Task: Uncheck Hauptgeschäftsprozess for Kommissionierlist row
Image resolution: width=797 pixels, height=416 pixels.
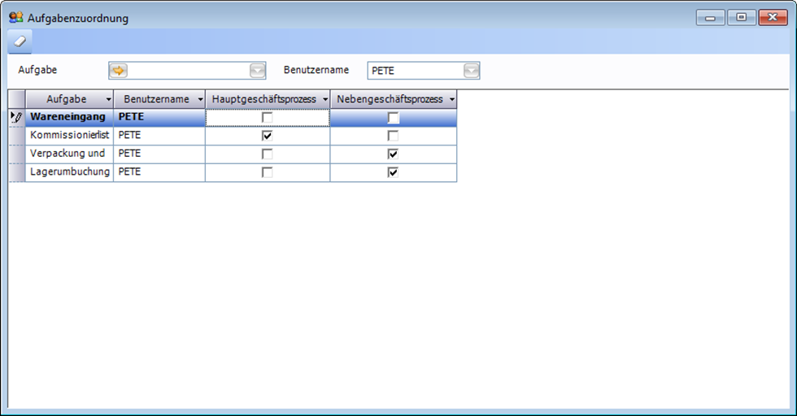Action: click(267, 136)
